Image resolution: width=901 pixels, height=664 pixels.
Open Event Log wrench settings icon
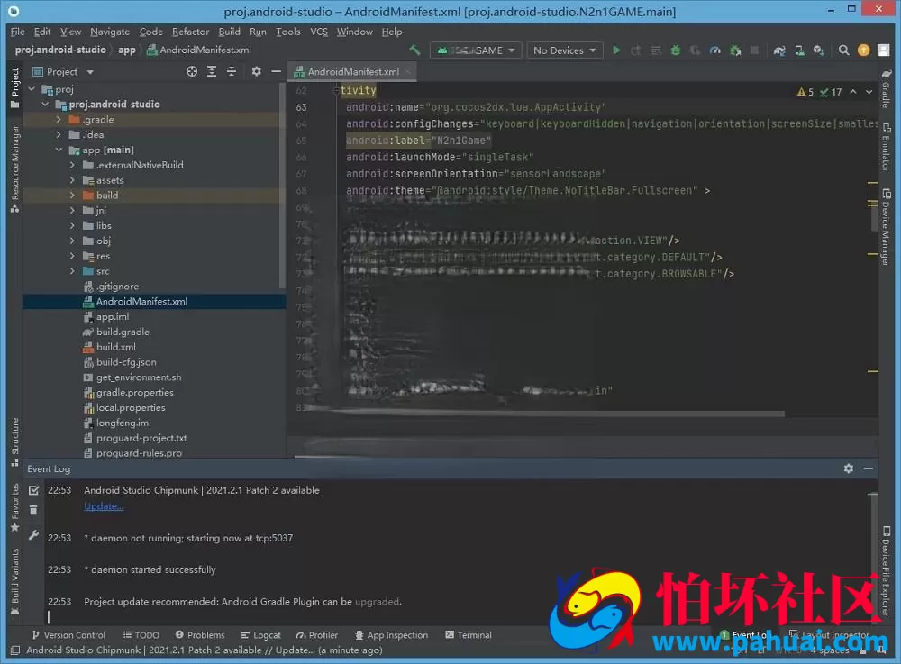pos(33,535)
